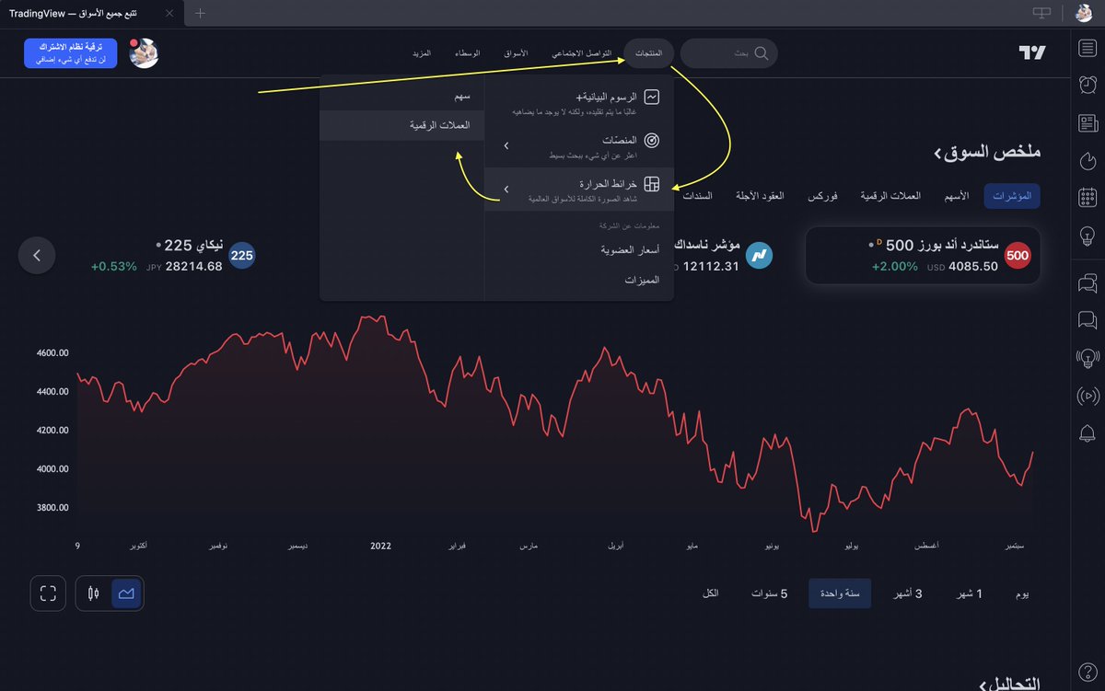The width and height of the screenshot is (1105, 691).
Task: Choose العملات الرقمية in heatmap submenu
Action: [x=402, y=125]
